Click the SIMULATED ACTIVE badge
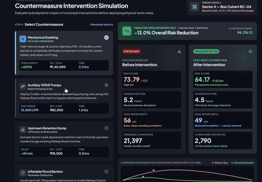Image resolution: width=262 pixels, height=182 pixels. (206, 51)
